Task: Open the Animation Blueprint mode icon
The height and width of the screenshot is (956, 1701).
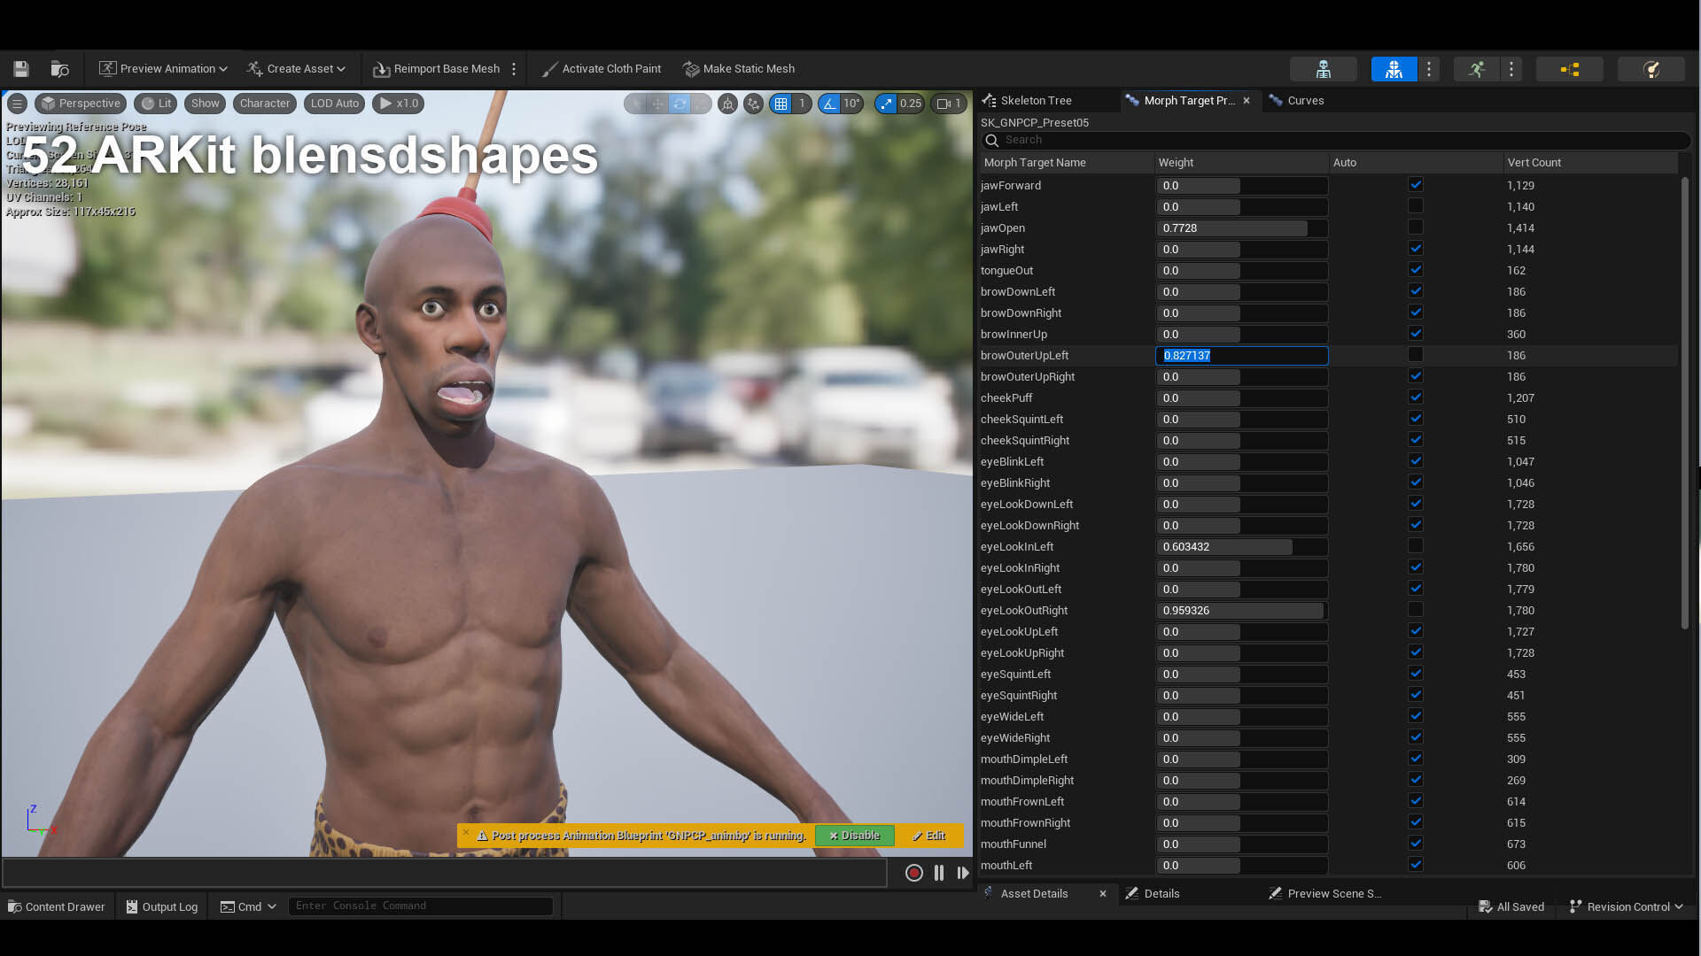Action: coord(1569,69)
